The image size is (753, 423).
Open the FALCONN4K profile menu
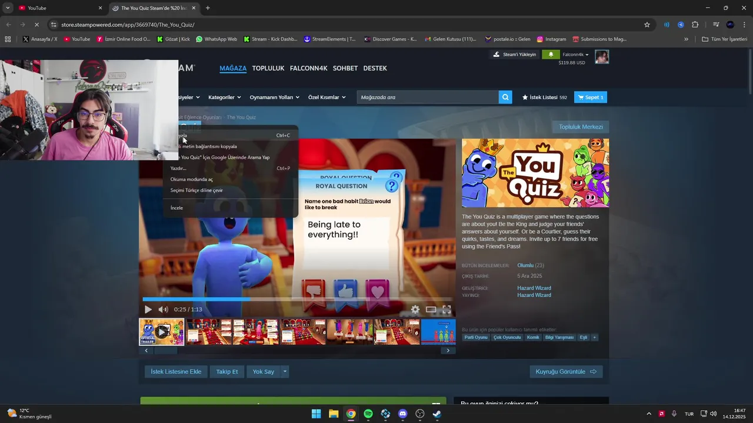coord(309,68)
